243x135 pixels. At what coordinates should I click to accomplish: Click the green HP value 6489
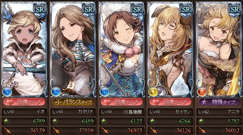pyautogui.click(x=88, y=121)
